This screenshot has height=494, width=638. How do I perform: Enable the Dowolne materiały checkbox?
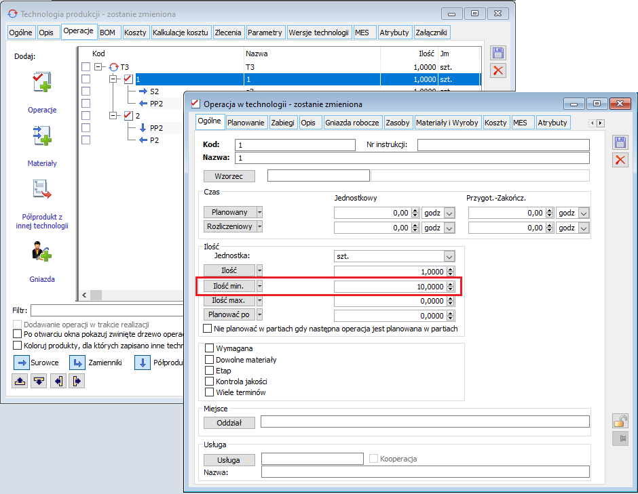click(x=210, y=360)
